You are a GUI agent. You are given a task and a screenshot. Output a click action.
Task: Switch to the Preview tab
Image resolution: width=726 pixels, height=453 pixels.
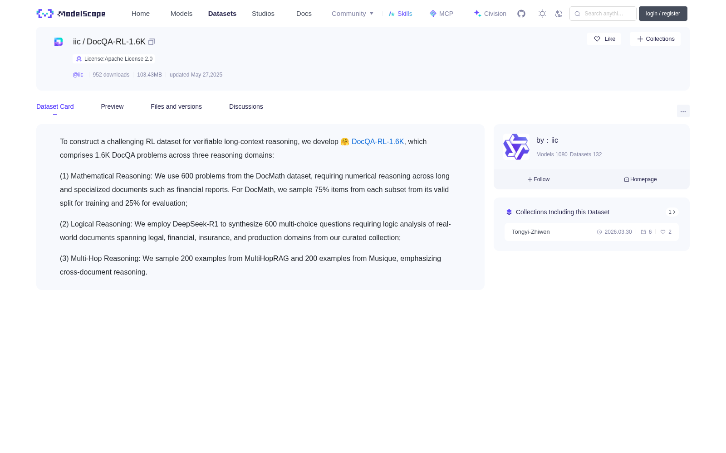(112, 106)
